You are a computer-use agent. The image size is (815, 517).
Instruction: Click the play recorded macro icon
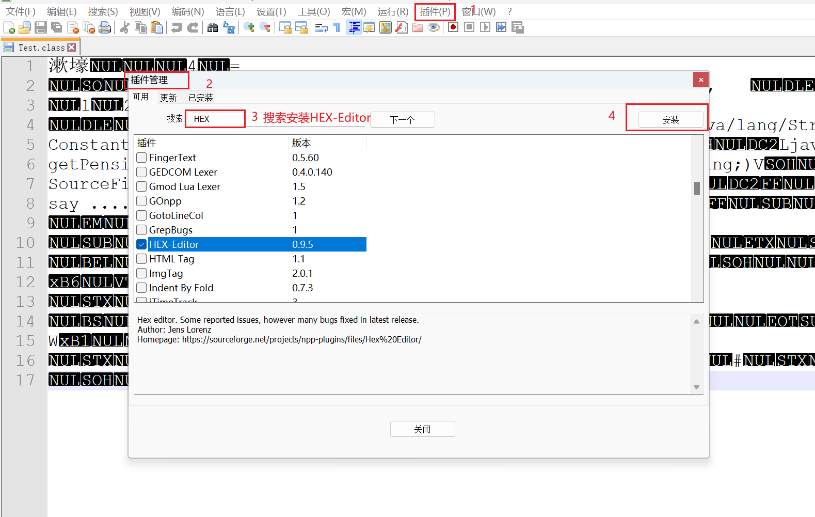coord(485,27)
